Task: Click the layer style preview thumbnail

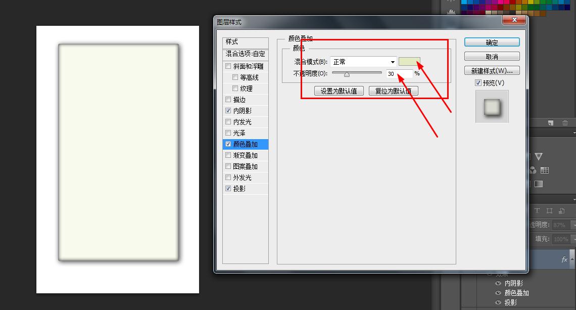Action: pos(492,106)
